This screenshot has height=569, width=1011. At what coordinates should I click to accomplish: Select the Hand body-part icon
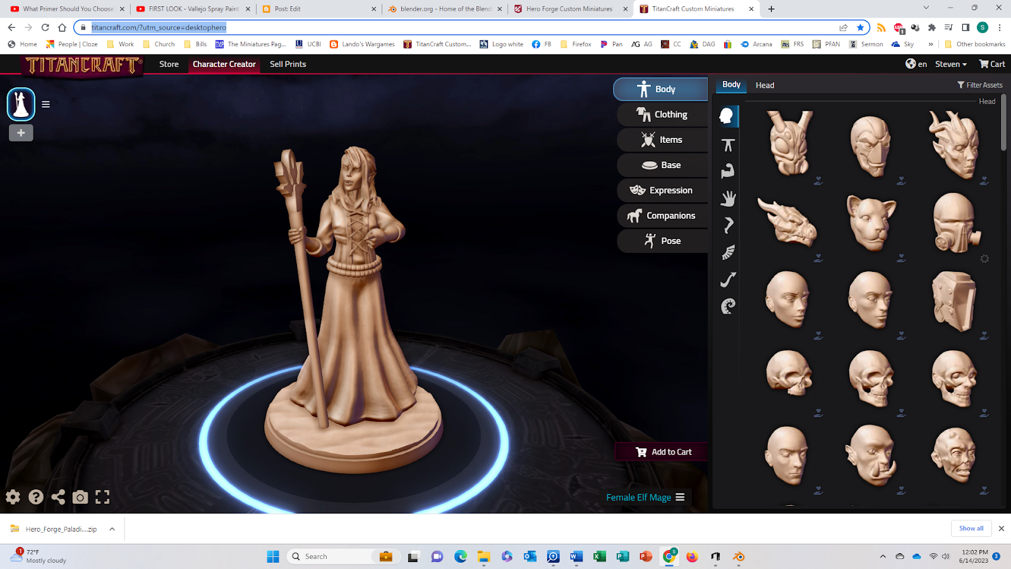[x=728, y=199]
